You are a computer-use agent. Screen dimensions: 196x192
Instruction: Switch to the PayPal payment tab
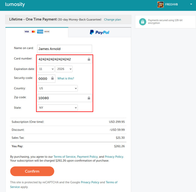(99, 32)
